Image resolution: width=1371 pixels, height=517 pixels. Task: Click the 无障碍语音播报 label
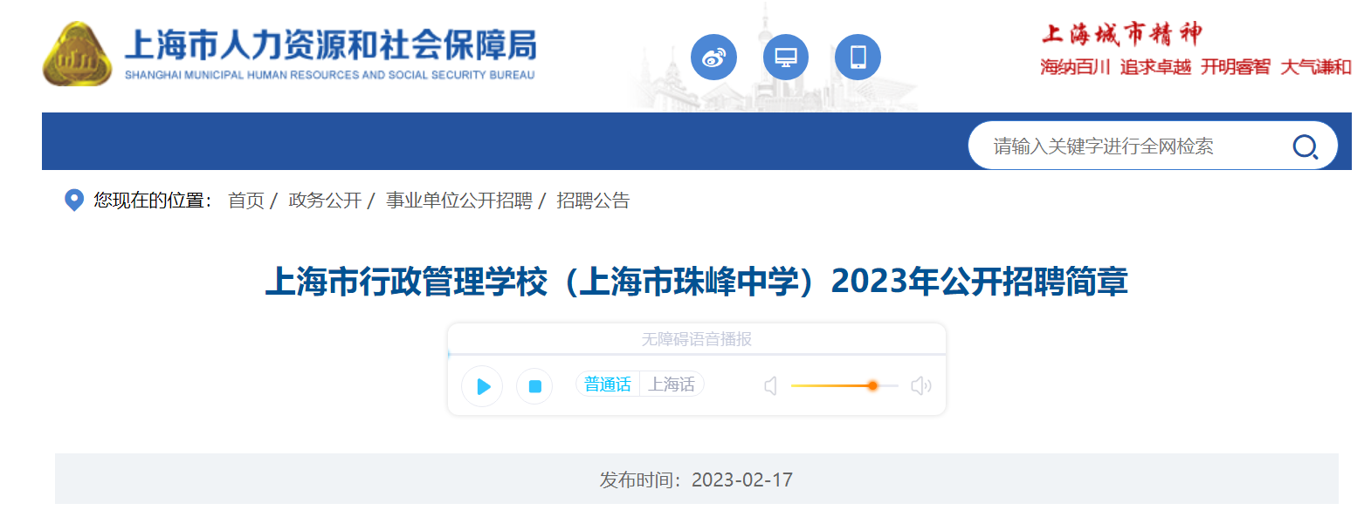point(697,339)
